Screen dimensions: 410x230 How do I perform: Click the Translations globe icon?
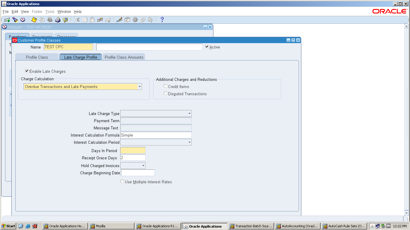135,20
